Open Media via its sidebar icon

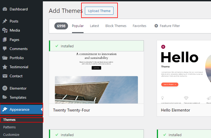[x=5, y=30]
